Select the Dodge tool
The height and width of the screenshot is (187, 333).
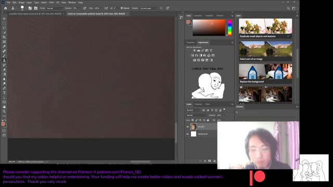[4, 84]
